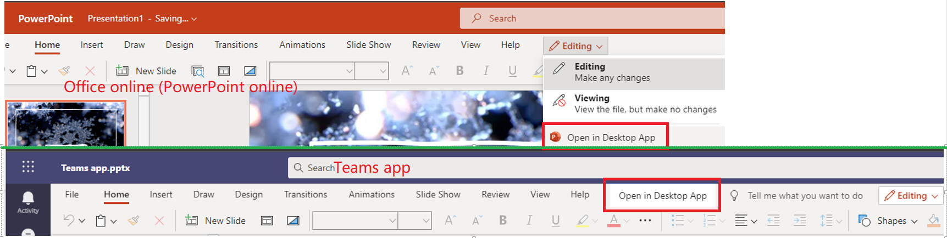Expand Shapes dropdown arrow in Teams toolbar

tap(914, 221)
